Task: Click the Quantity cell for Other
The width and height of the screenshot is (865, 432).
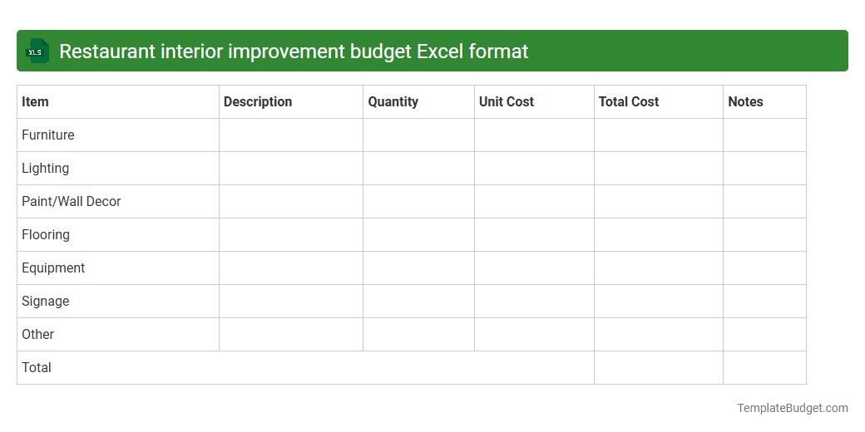Action: coord(418,335)
